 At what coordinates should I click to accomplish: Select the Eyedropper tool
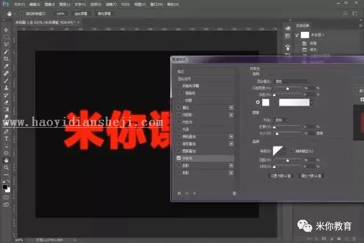(x=6, y=66)
